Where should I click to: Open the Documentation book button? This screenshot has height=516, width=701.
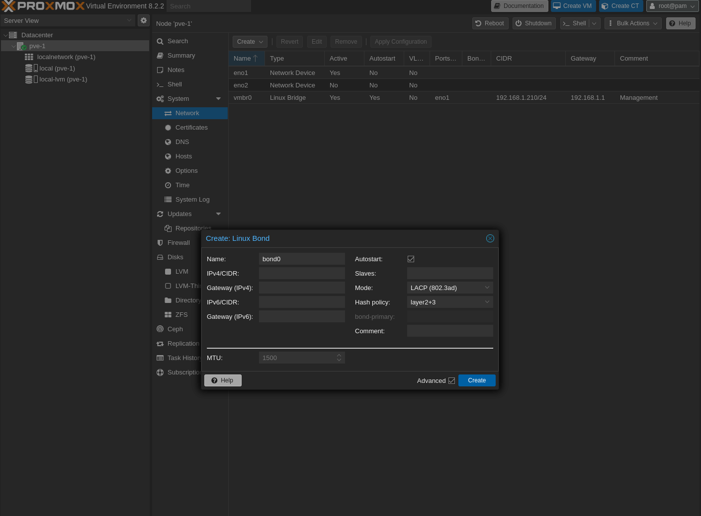point(519,6)
